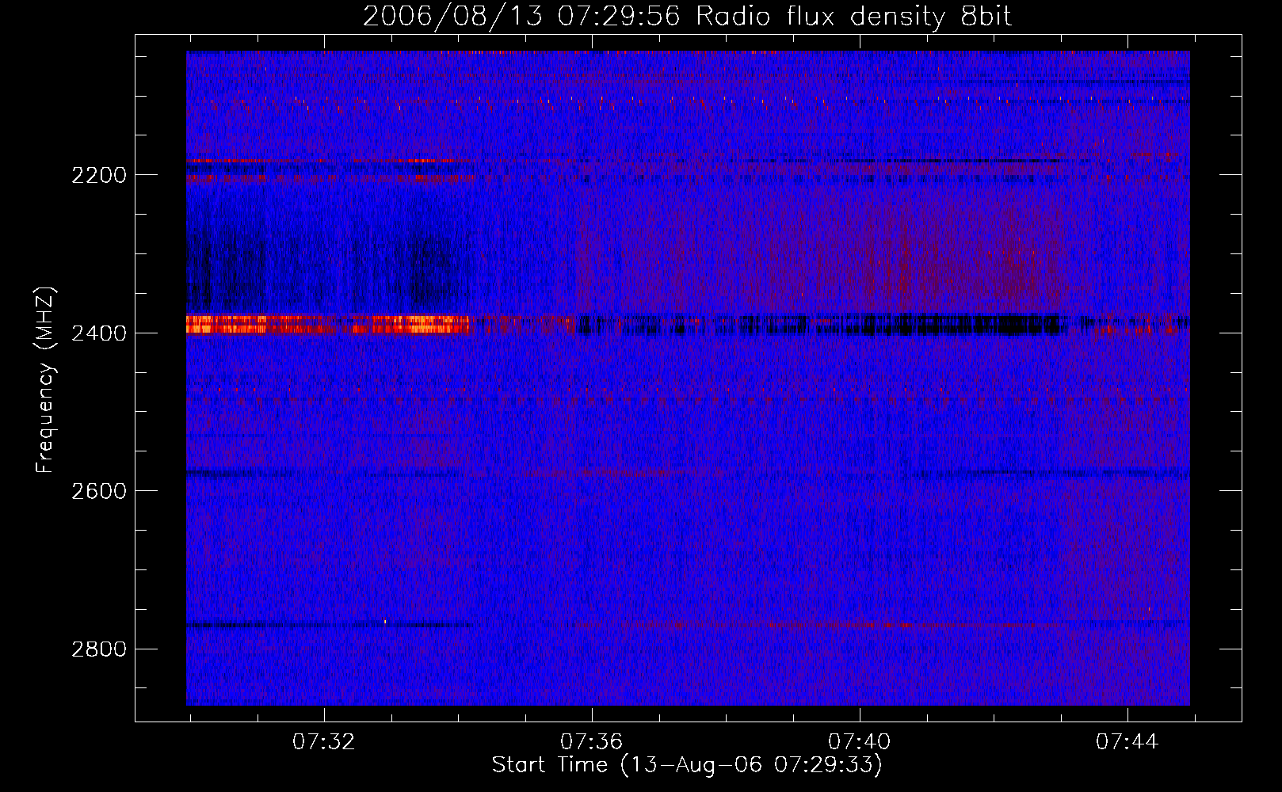Click the 2400 frequency tick label

[x=99, y=333]
